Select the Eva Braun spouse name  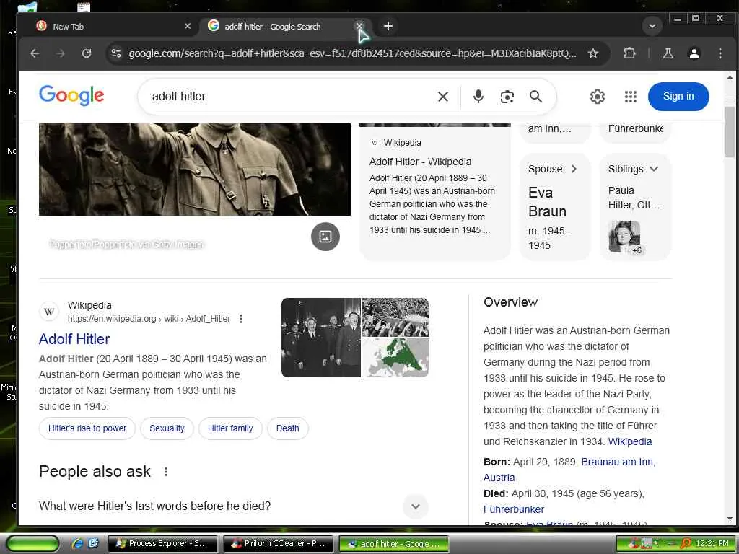point(547,202)
